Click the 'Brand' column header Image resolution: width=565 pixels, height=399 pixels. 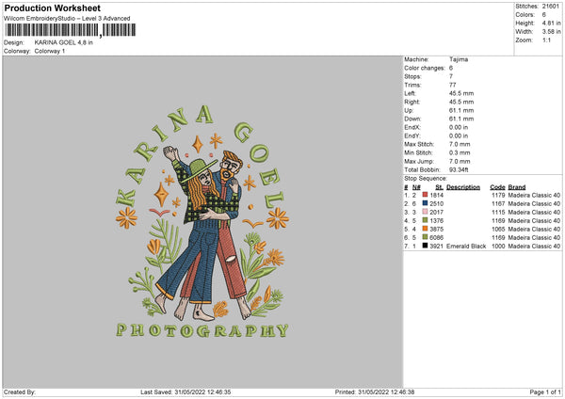tap(517, 187)
